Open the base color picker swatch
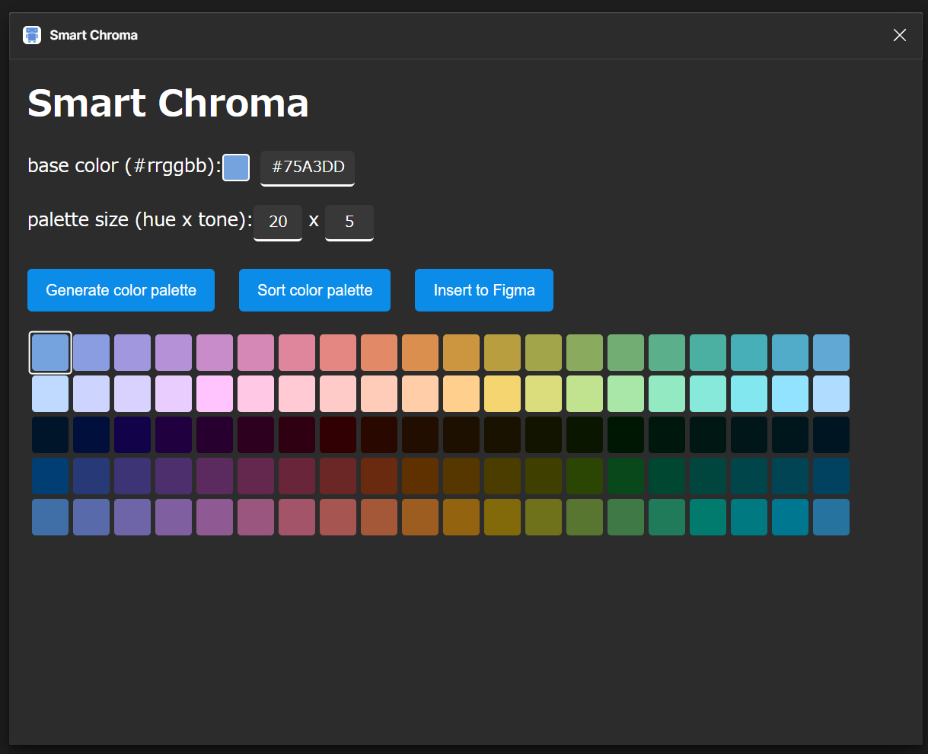The width and height of the screenshot is (928, 754). point(236,168)
